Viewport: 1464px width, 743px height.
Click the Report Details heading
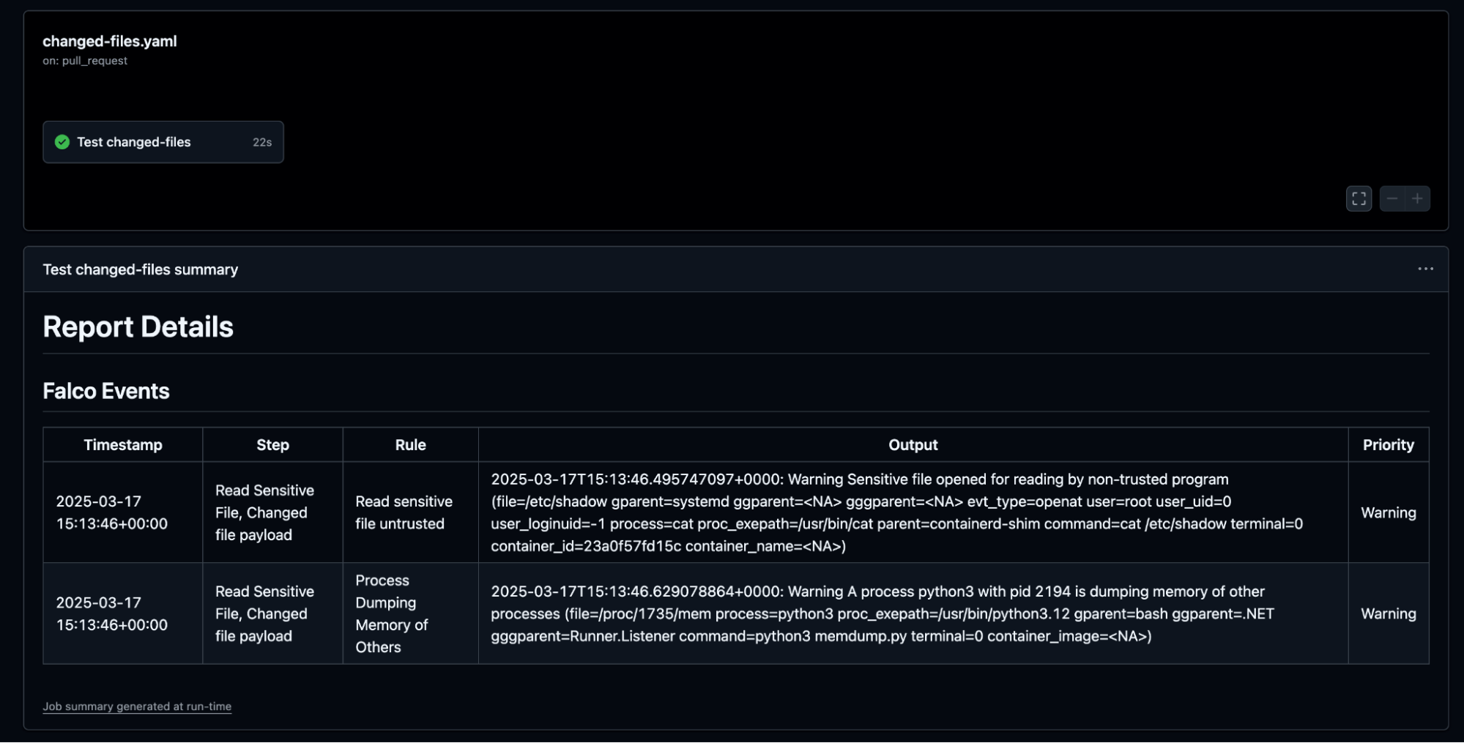tap(138, 326)
